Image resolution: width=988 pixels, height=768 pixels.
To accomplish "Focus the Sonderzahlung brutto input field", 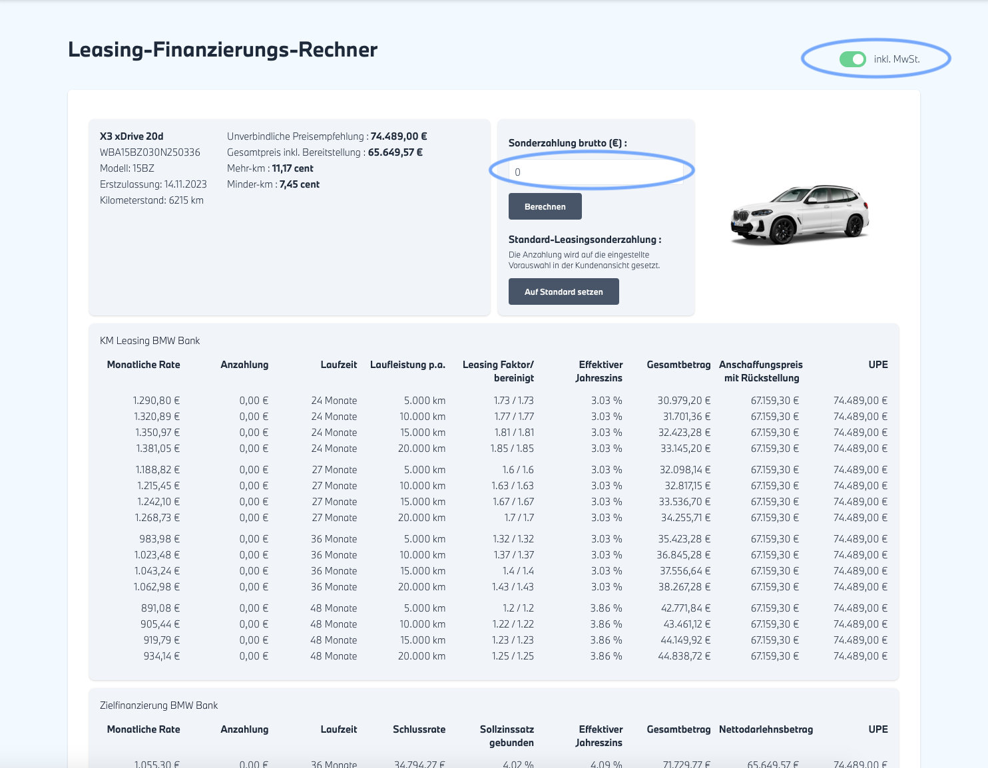I will (595, 172).
